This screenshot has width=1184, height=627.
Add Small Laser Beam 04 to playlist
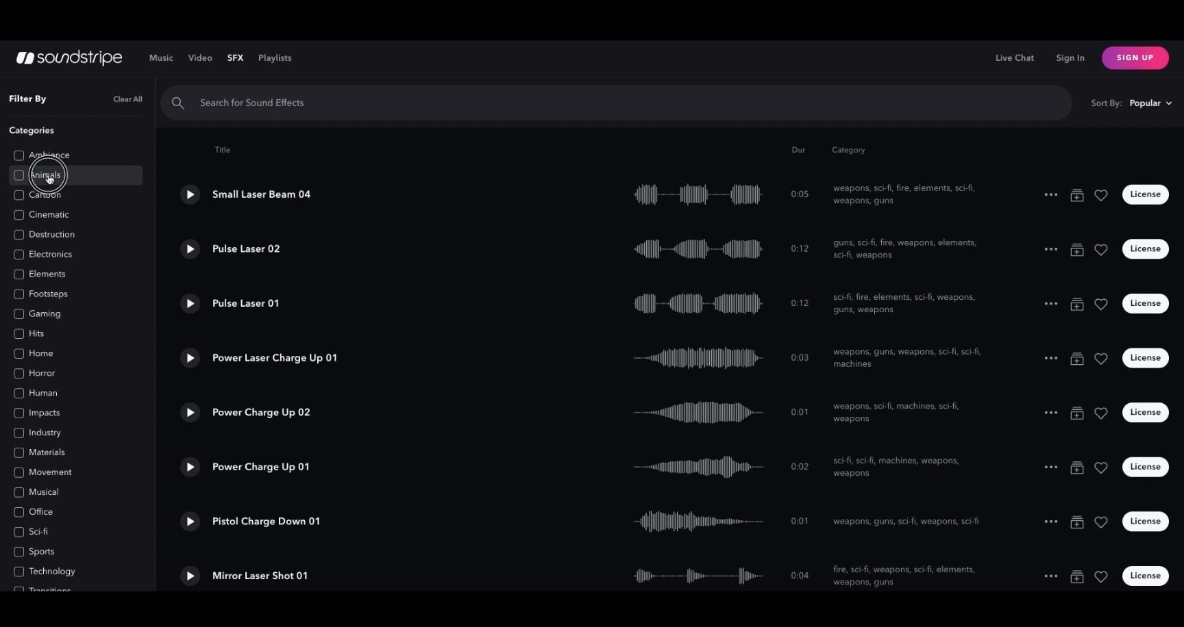tap(1076, 195)
